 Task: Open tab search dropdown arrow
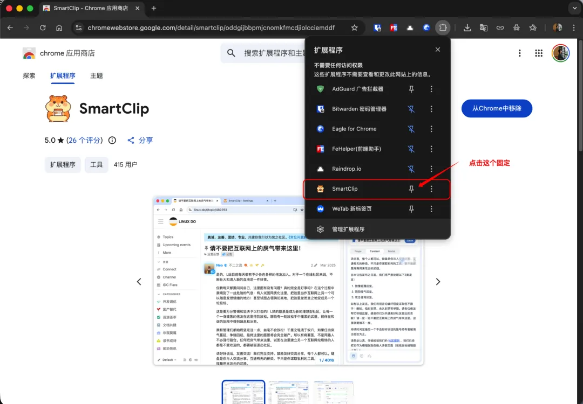click(575, 8)
